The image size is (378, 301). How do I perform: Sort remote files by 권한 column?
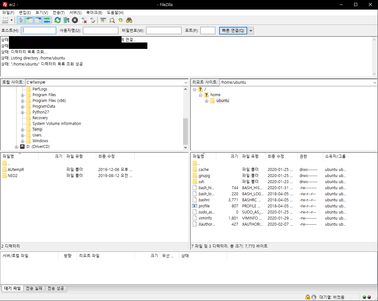(x=310, y=157)
